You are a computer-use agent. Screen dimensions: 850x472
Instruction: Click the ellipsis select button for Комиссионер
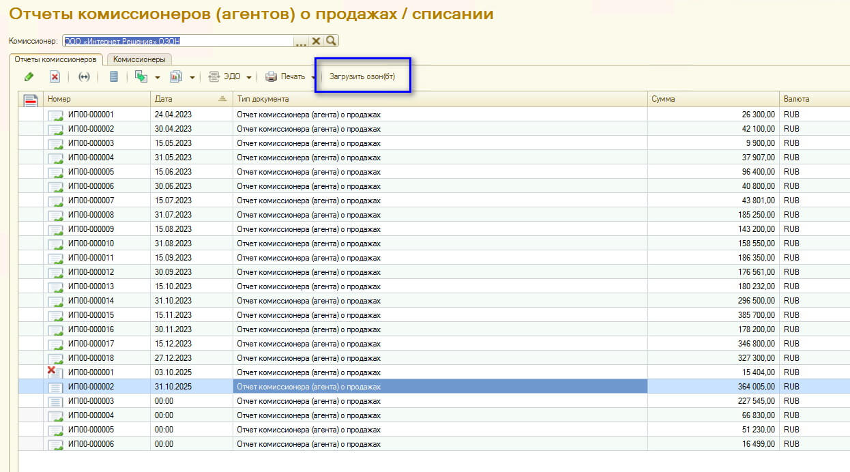tap(301, 42)
